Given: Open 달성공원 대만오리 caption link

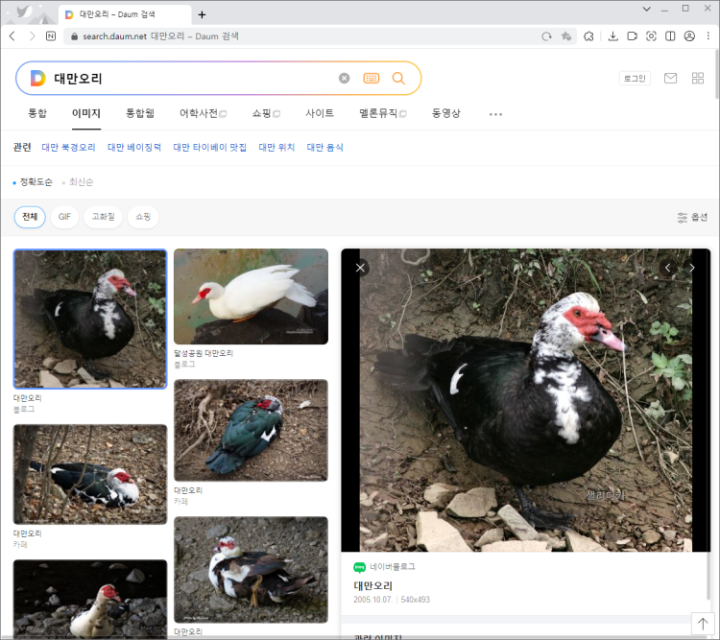Looking at the screenshot, I should (x=204, y=353).
